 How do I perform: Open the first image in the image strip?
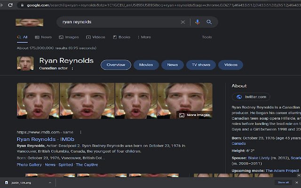[x=38, y=101]
